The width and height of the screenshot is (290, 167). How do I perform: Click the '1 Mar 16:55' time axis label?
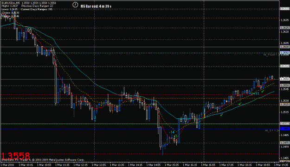coord(208,165)
